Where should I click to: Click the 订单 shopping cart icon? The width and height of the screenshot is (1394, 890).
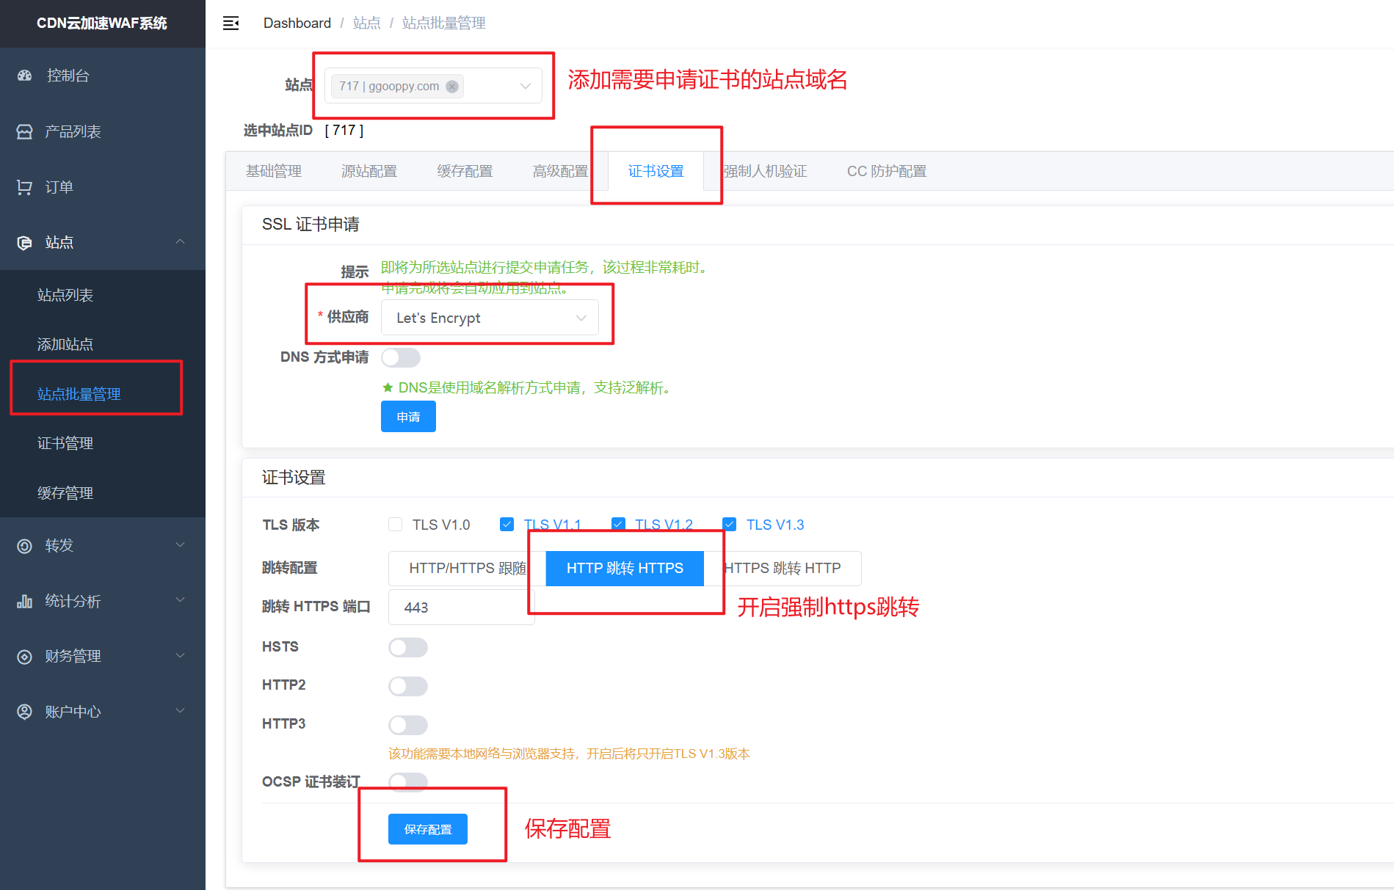[x=25, y=187]
